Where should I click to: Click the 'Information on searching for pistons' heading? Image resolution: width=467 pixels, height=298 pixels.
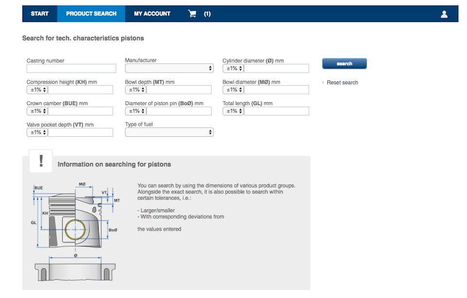(114, 164)
